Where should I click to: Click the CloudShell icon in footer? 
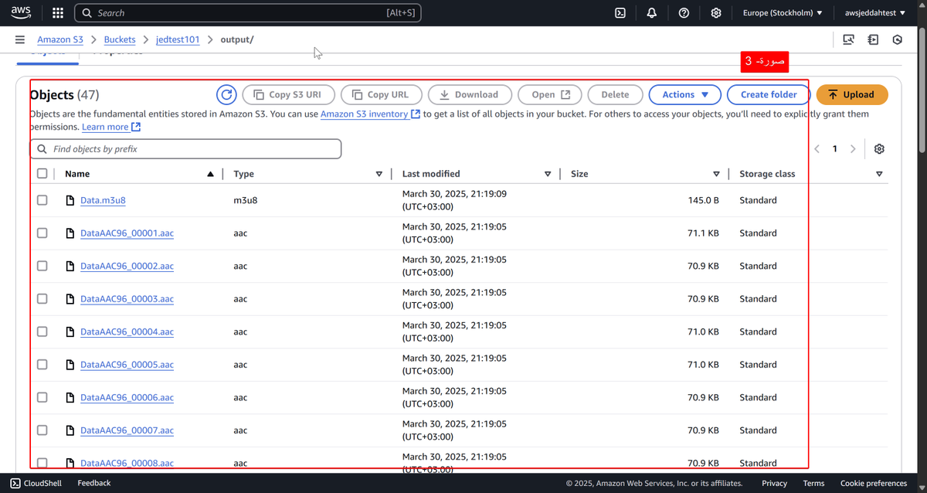pyautogui.click(x=16, y=483)
